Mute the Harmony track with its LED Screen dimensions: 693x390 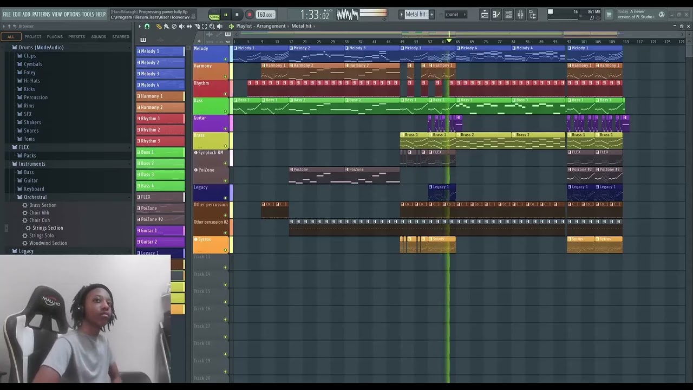pyautogui.click(x=225, y=76)
